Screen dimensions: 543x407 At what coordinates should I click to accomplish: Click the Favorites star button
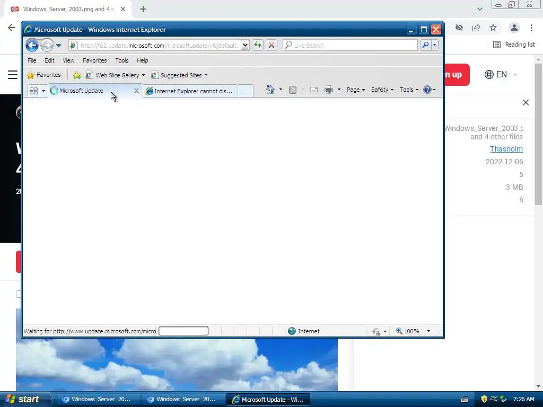coord(43,75)
